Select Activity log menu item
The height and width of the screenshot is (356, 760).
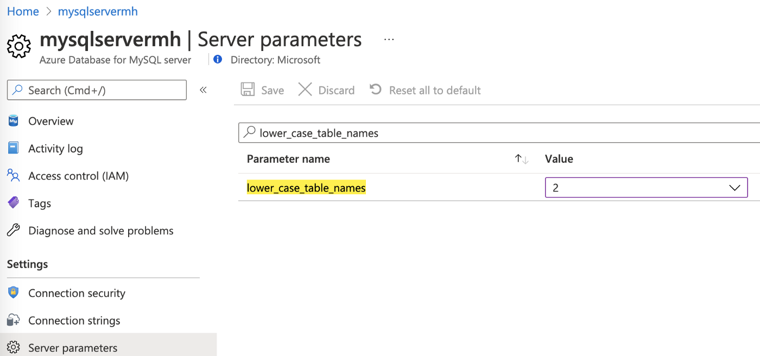pos(55,148)
